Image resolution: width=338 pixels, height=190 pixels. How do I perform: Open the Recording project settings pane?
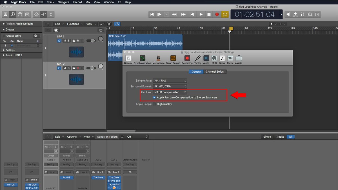coord(187,60)
